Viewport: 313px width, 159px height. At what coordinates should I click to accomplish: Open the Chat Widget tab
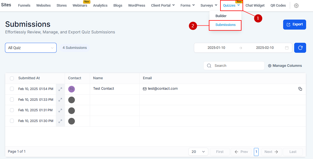[x=255, y=6]
